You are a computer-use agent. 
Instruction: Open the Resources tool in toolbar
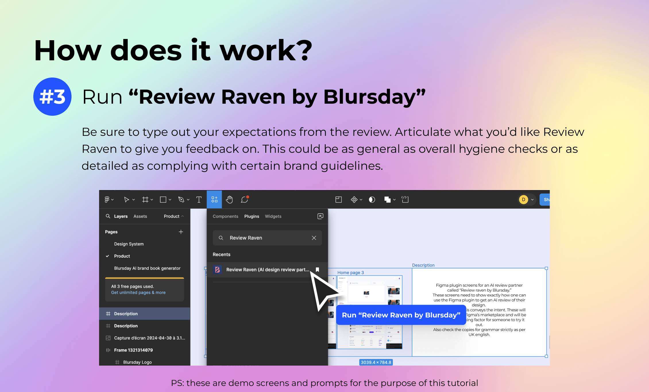click(x=214, y=200)
